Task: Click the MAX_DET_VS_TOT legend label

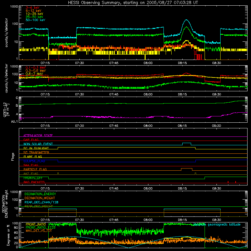Action: [x=39, y=231]
